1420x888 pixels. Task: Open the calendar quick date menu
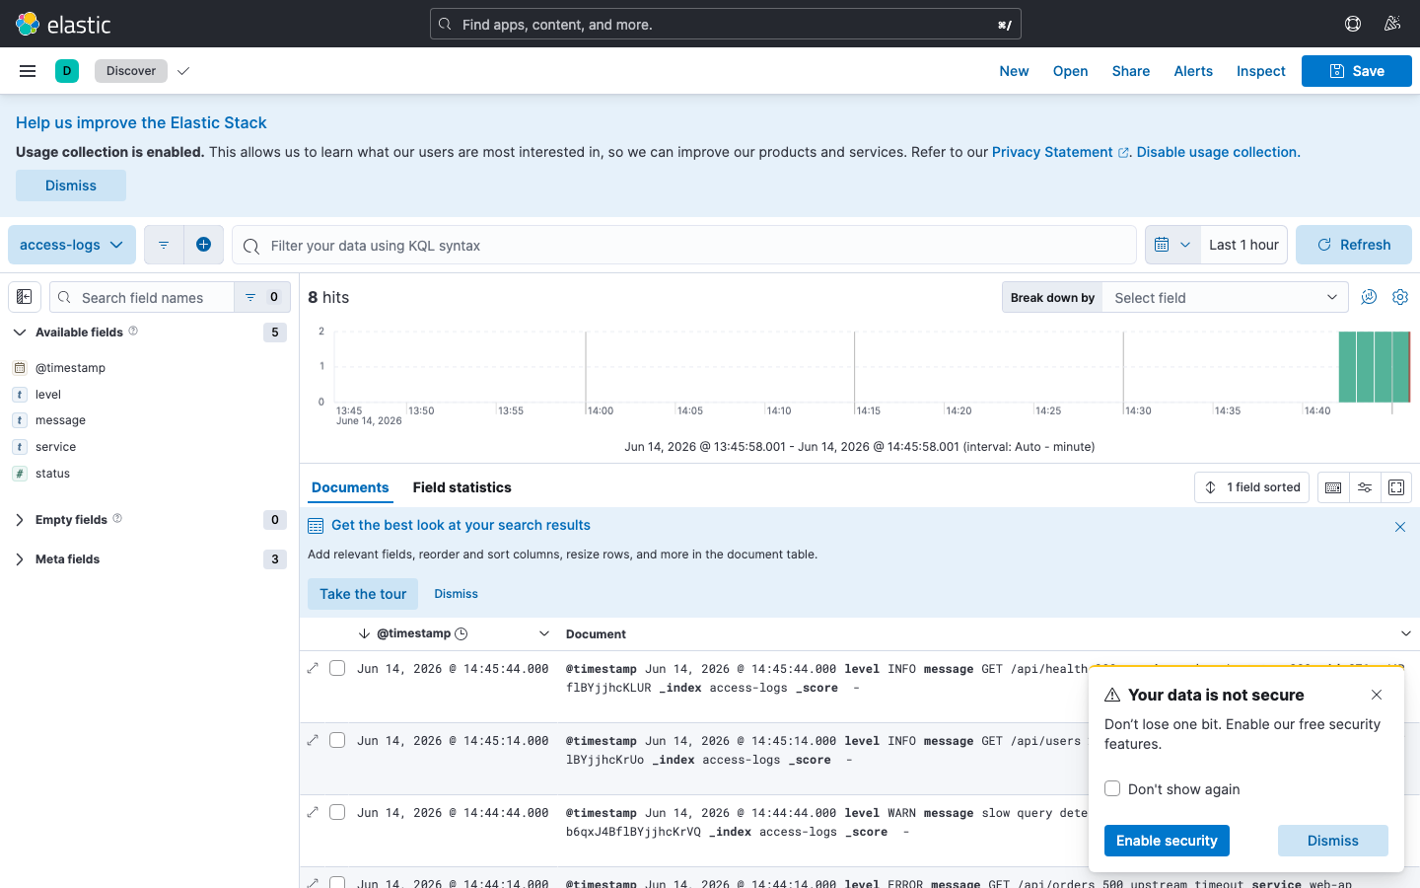(1172, 245)
